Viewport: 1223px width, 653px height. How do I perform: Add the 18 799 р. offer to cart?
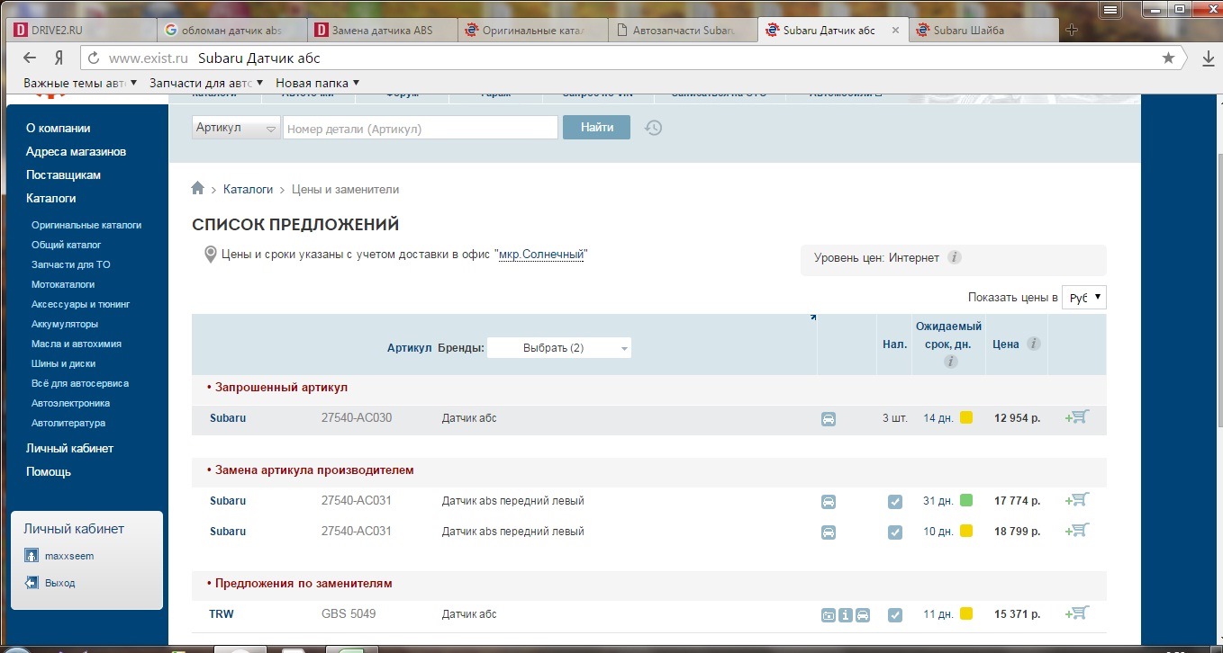1077,531
